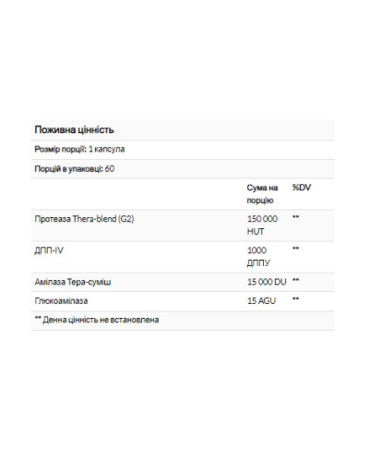This screenshot has height=462, width=369.
Task: Click the '15 AGU' amount value
Action: (x=261, y=301)
